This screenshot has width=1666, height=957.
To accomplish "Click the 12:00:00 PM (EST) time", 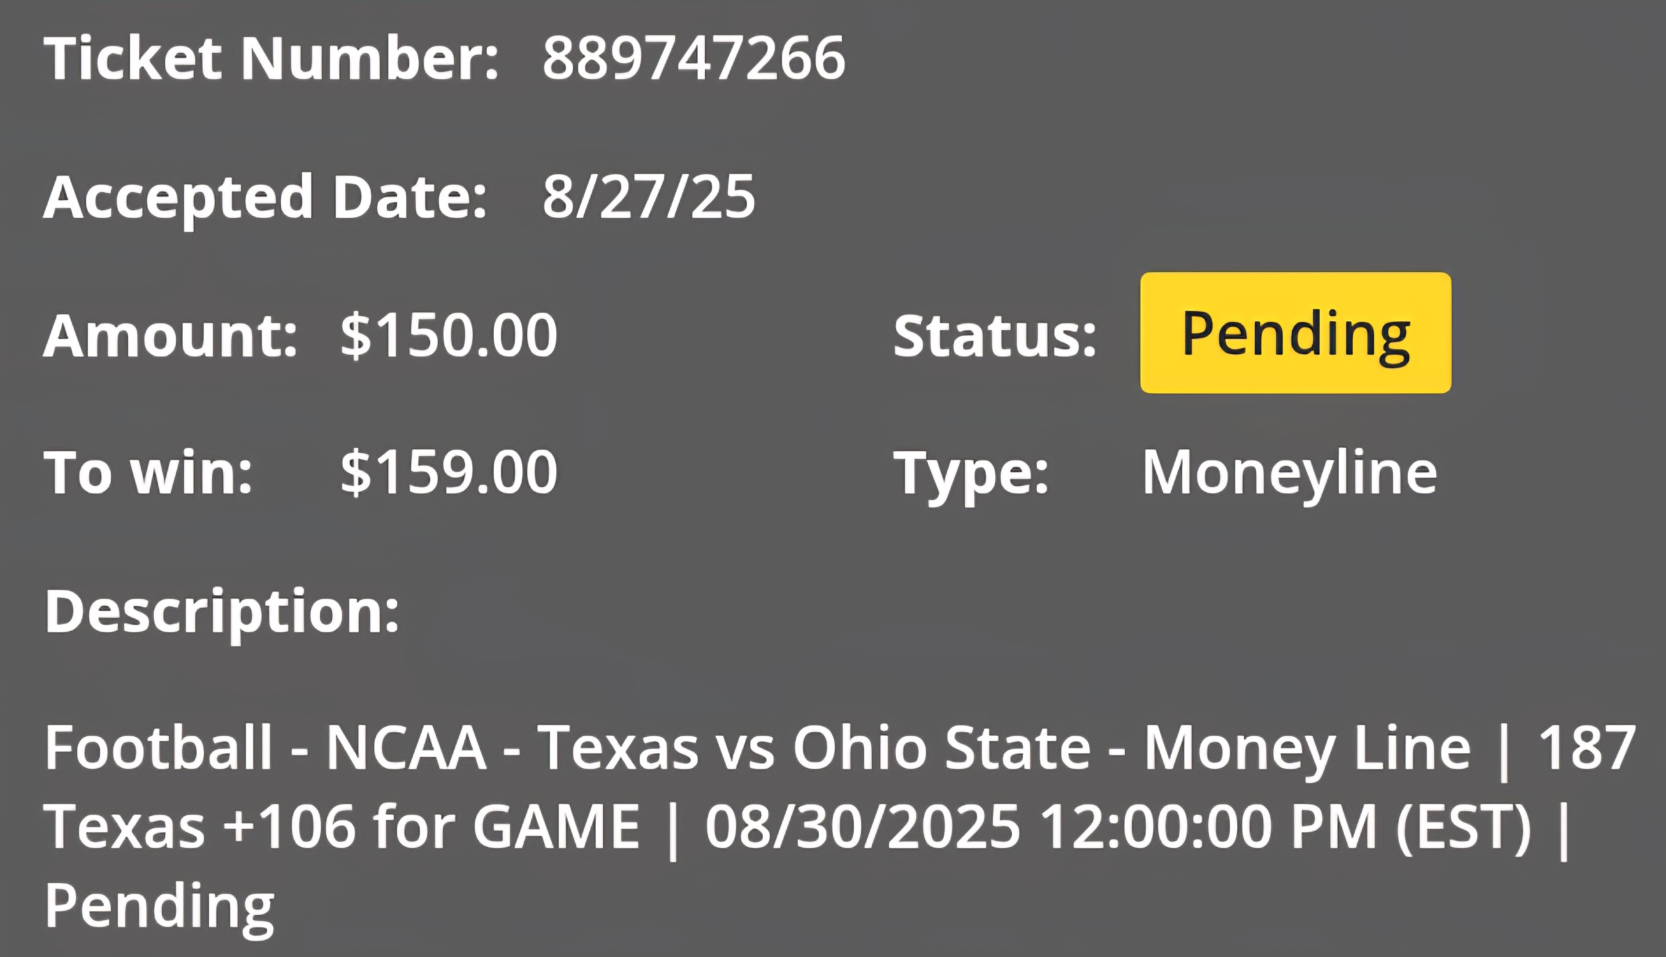I will click(1286, 827).
